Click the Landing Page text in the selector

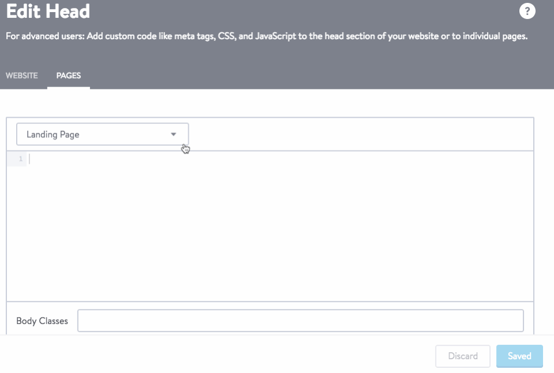point(53,134)
